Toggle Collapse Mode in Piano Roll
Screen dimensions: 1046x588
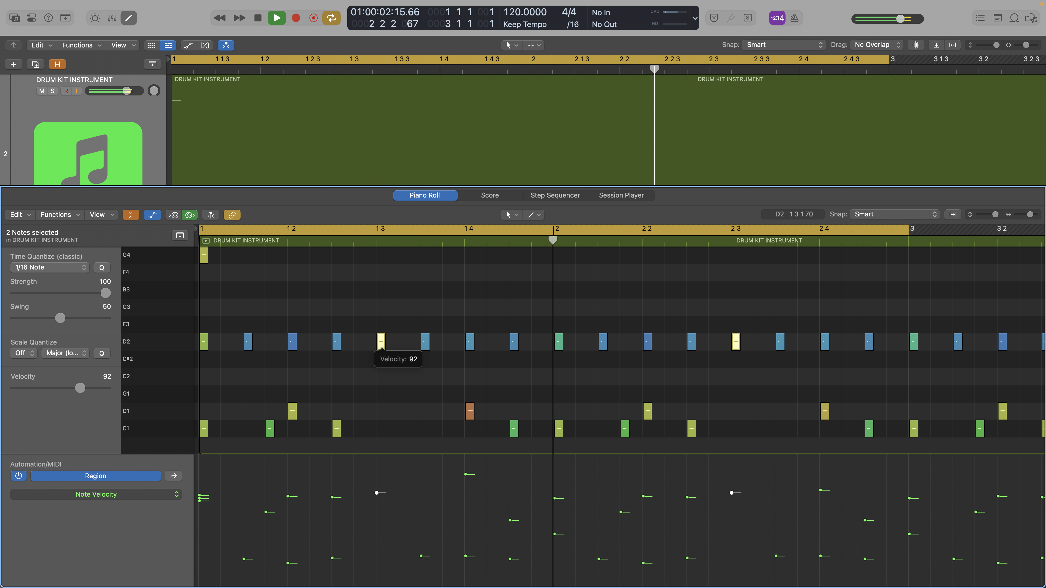click(x=131, y=215)
